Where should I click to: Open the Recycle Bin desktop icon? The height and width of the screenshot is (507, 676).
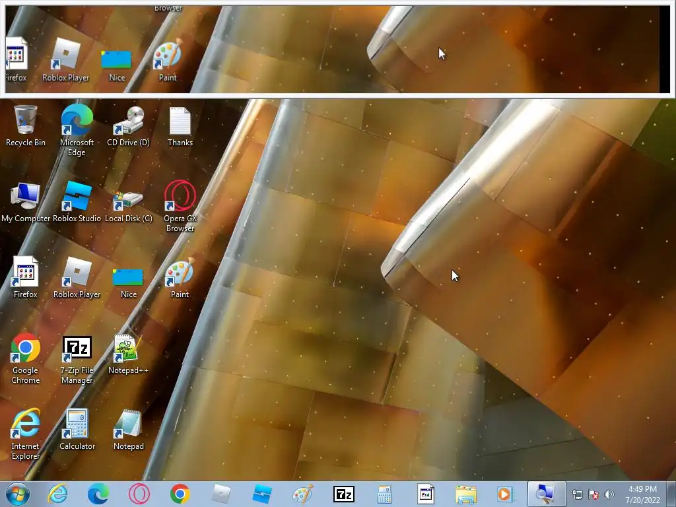[x=26, y=125]
